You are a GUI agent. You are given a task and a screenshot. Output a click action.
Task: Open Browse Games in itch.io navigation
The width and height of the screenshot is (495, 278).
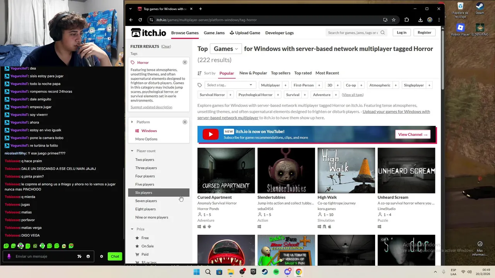pos(185,33)
